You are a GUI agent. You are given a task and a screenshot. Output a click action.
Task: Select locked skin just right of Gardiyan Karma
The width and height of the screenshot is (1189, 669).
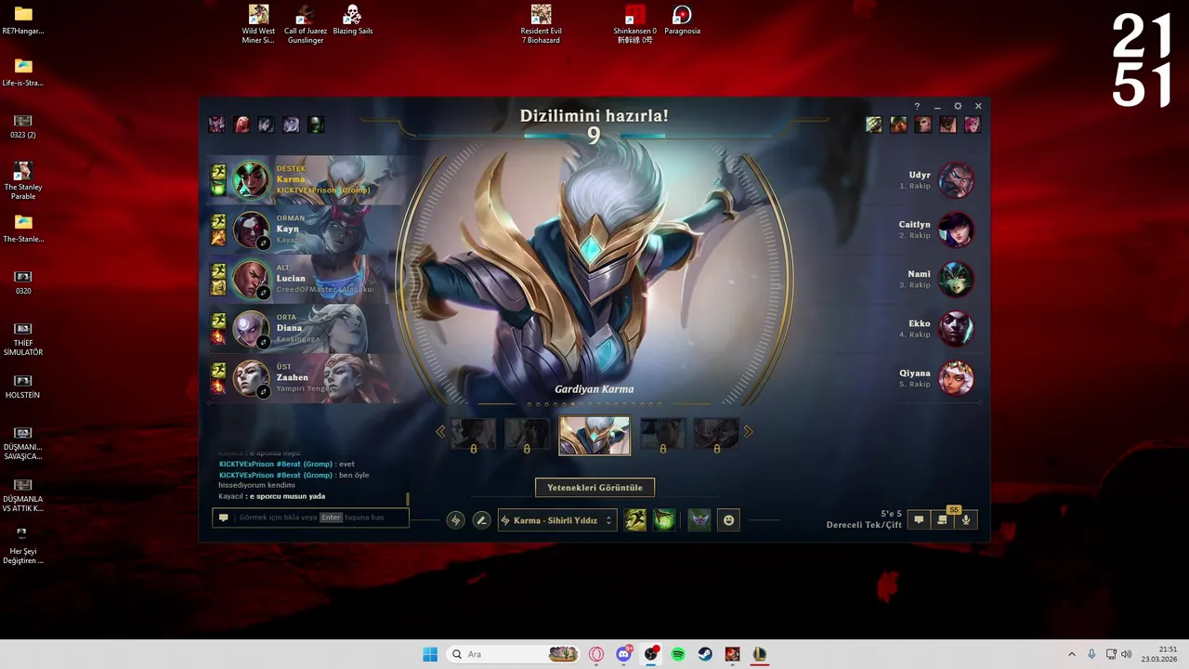tap(662, 434)
